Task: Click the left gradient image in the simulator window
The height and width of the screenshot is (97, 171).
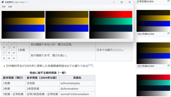Action: [x=23, y=25]
